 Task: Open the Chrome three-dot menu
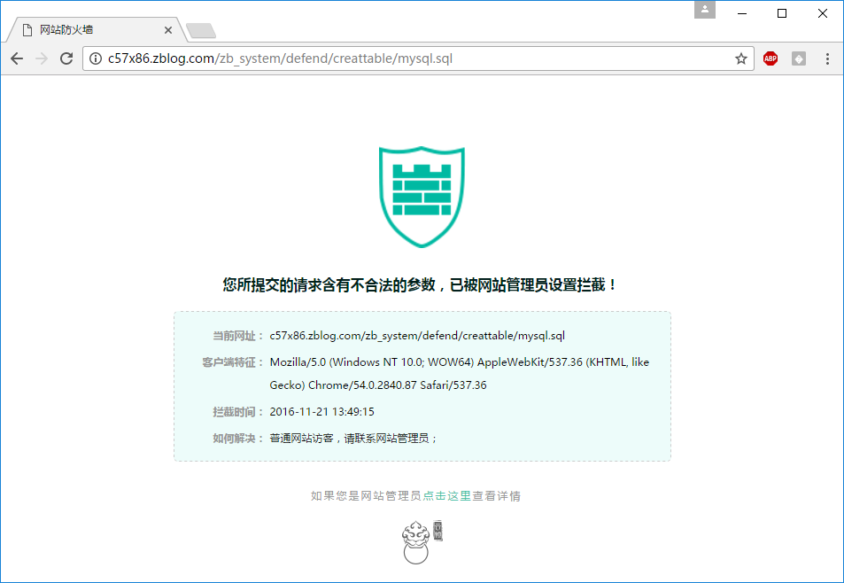coord(827,58)
